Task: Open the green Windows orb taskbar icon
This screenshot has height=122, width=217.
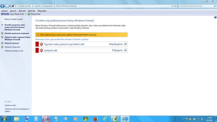Action: (x=85, y=119)
